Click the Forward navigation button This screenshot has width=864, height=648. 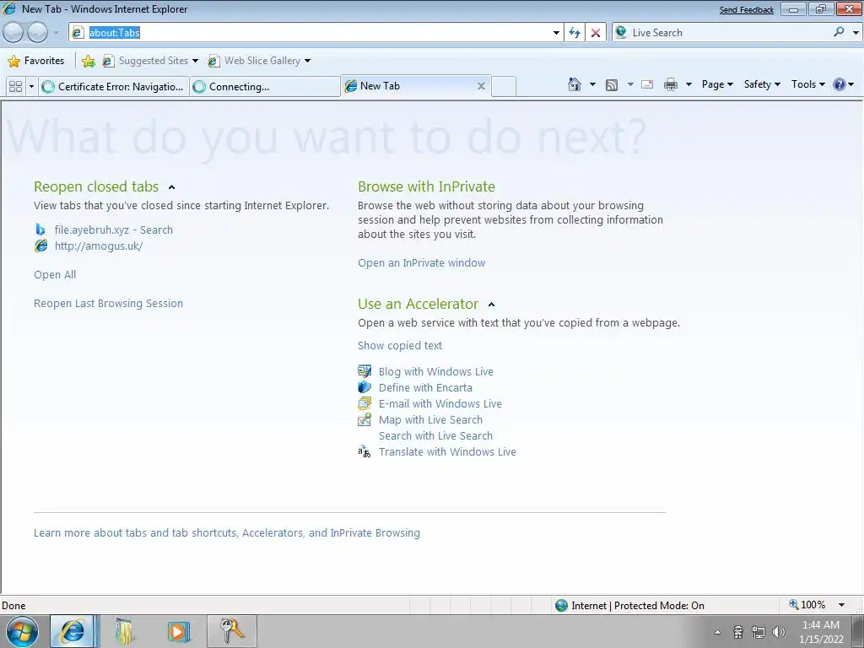(x=37, y=33)
